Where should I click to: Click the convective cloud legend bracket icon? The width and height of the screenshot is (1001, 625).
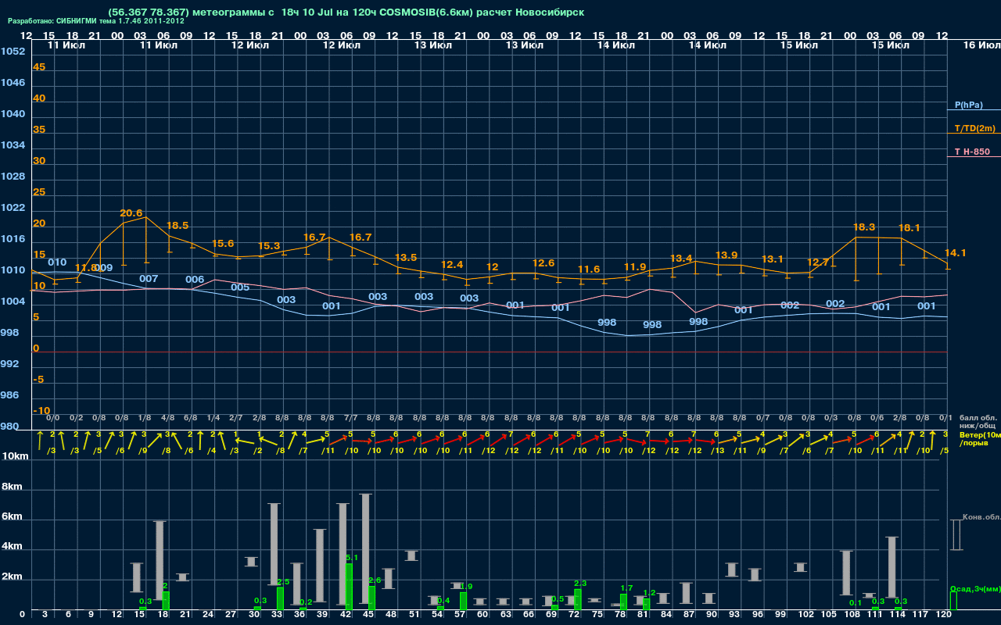coord(956,534)
